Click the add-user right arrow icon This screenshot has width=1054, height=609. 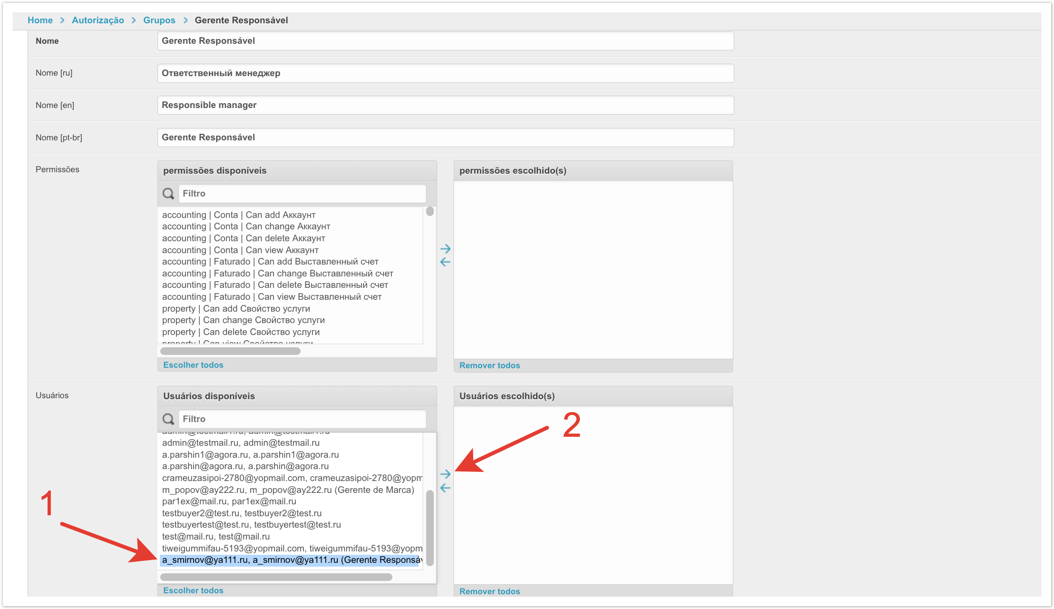click(x=445, y=474)
